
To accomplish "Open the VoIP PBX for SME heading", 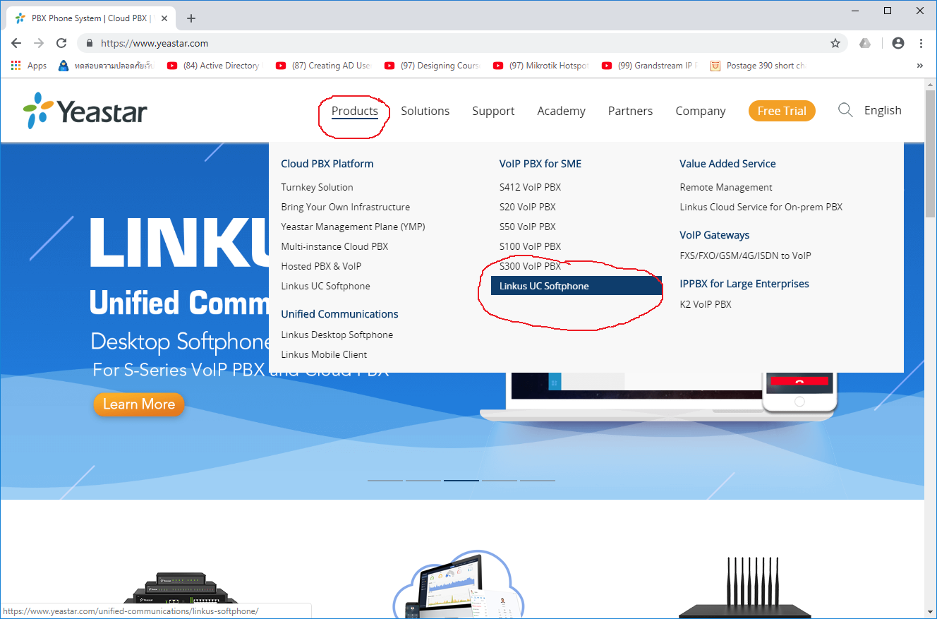I will click(x=540, y=164).
